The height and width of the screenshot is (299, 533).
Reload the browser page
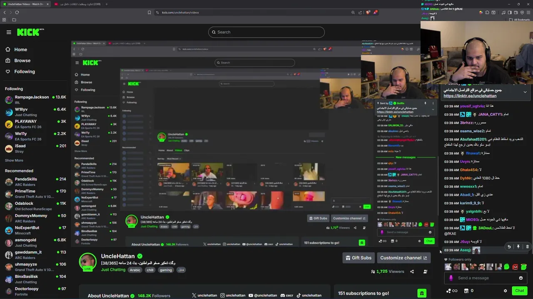click(x=17, y=12)
